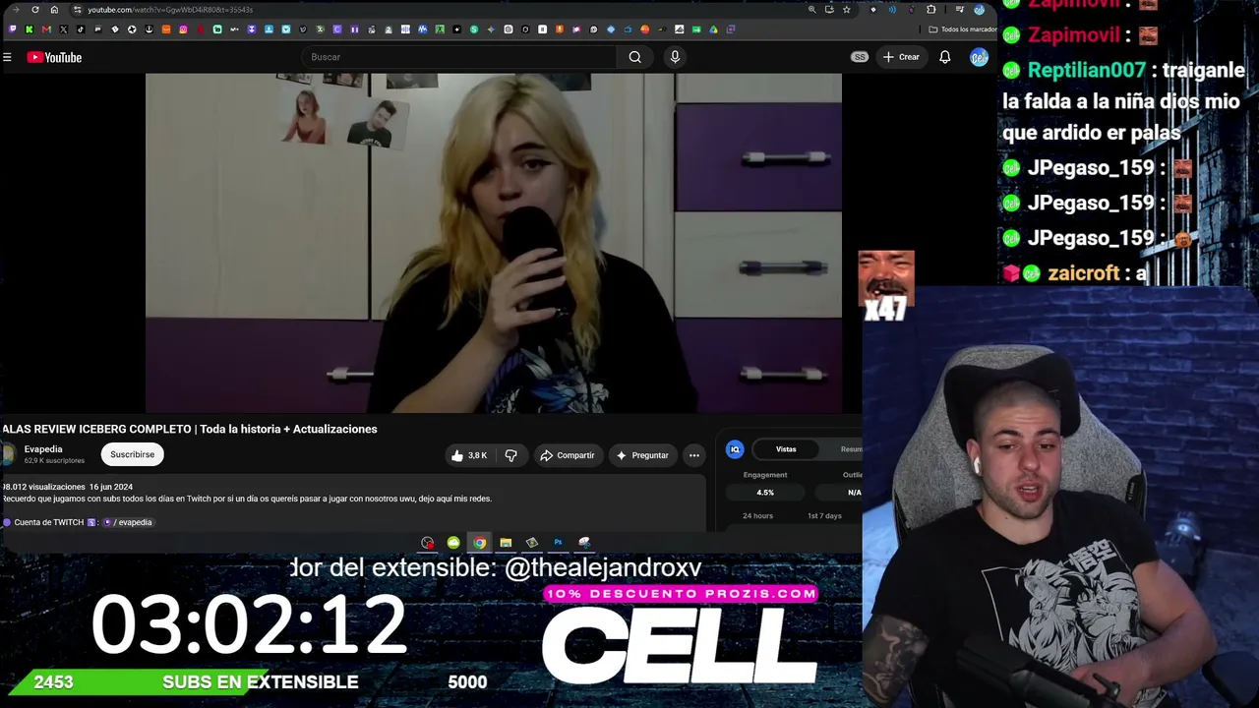This screenshot has height=708, width=1259.
Task: Open the browser zoom magnifier icon
Action: point(811,10)
